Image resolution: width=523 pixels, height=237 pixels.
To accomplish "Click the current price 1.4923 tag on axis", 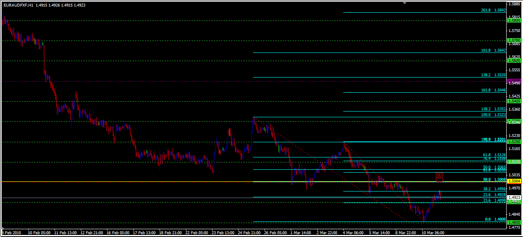I will [514, 197].
